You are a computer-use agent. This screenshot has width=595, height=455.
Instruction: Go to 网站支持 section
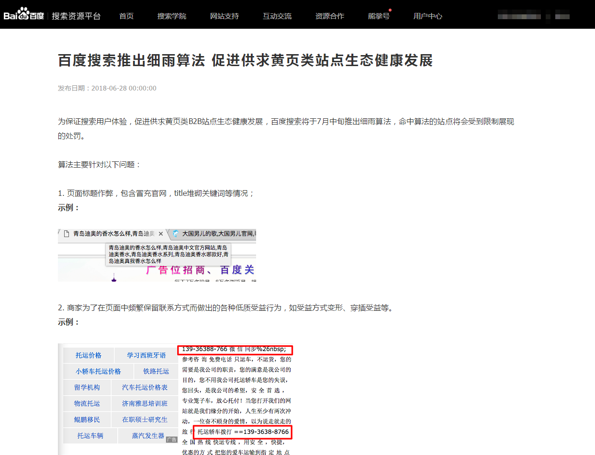point(225,16)
